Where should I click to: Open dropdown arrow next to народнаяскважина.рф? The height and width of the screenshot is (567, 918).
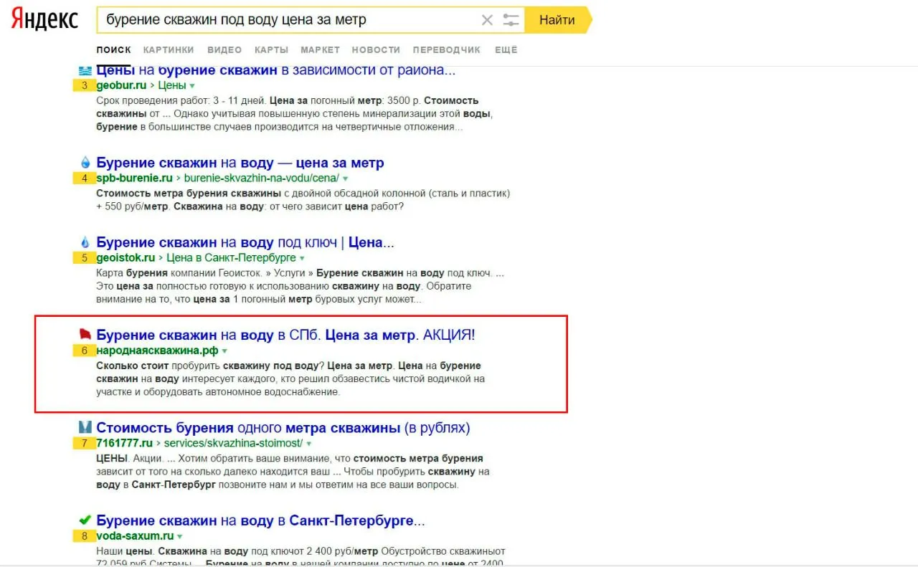point(224,351)
